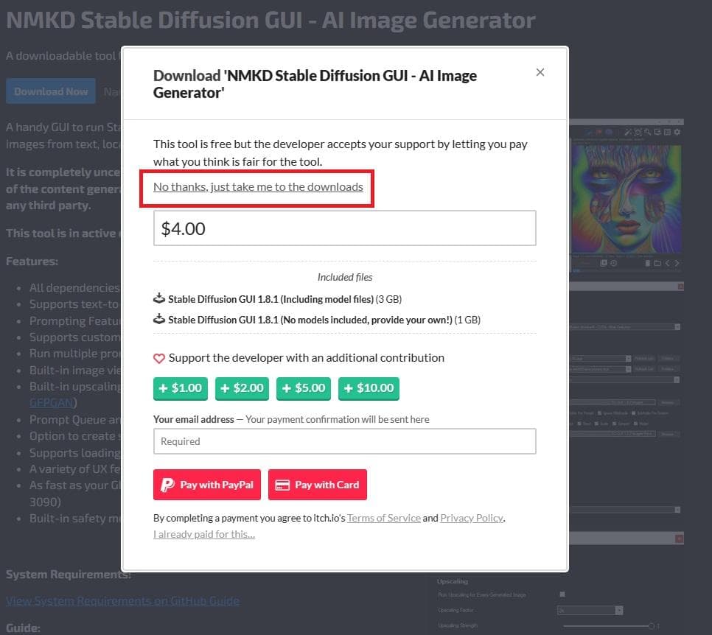Click the $4.00 price input box
The width and height of the screenshot is (712, 635).
(344, 228)
